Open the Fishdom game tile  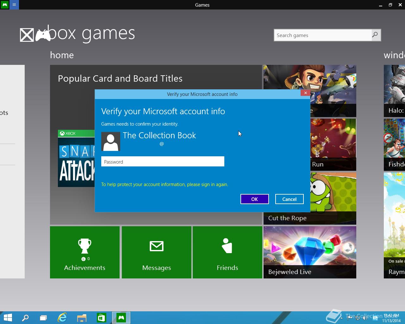[x=394, y=145]
